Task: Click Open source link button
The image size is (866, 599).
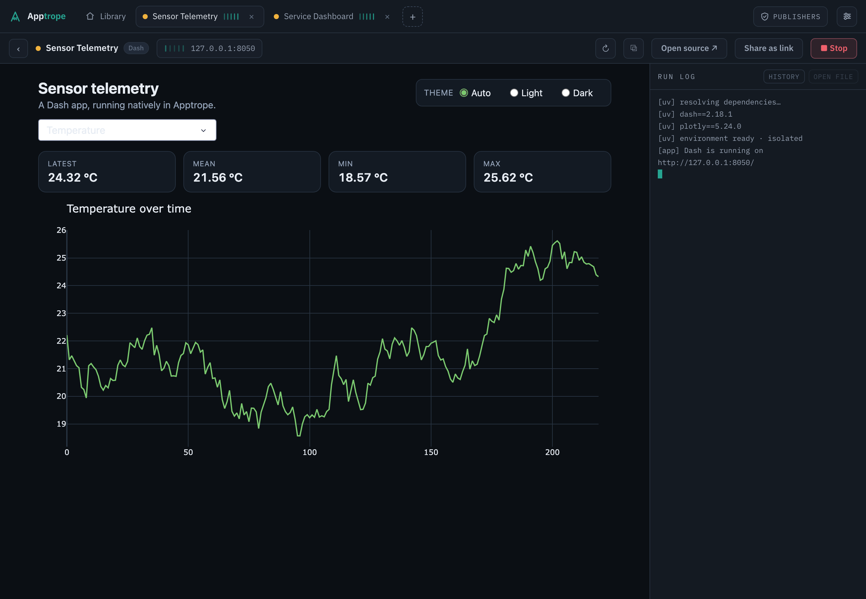Action: 689,48
